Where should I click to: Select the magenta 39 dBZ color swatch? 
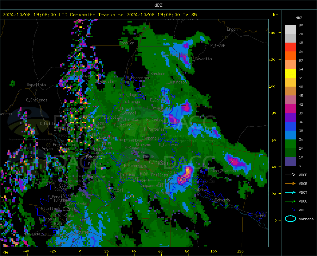290,109
